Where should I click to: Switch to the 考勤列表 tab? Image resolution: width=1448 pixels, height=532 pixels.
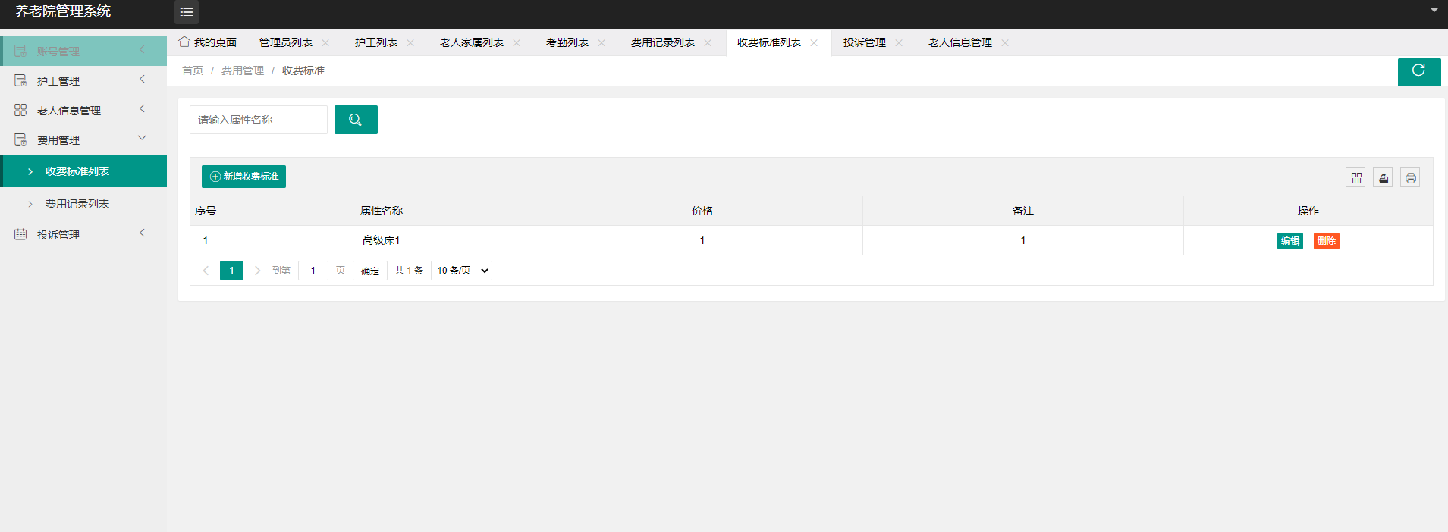(x=567, y=42)
